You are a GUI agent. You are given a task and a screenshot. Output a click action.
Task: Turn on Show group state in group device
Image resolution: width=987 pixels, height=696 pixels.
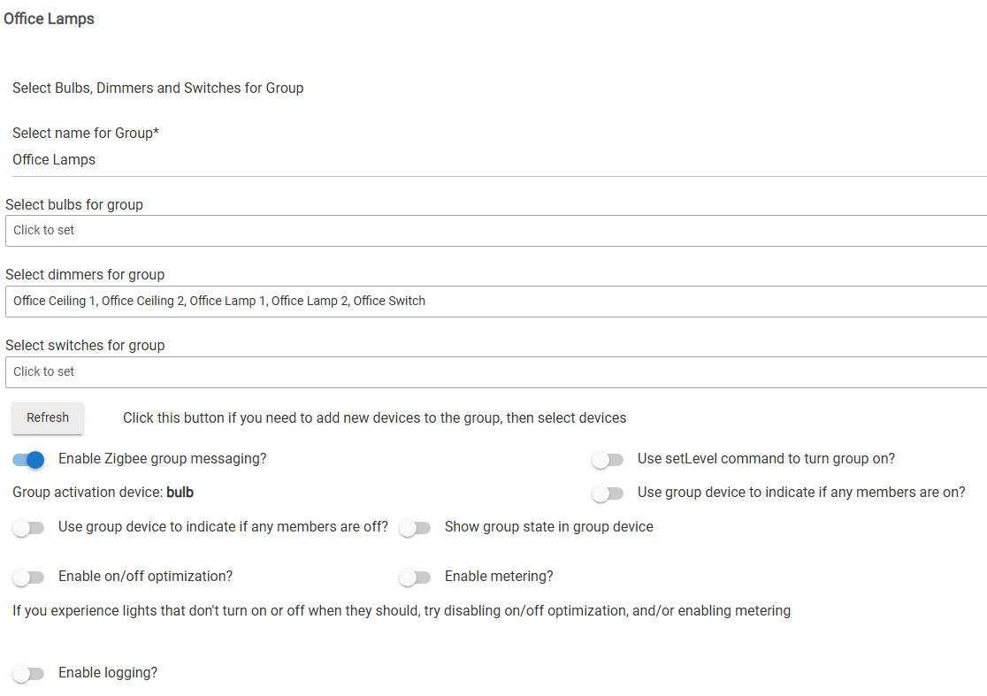pyautogui.click(x=415, y=528)
